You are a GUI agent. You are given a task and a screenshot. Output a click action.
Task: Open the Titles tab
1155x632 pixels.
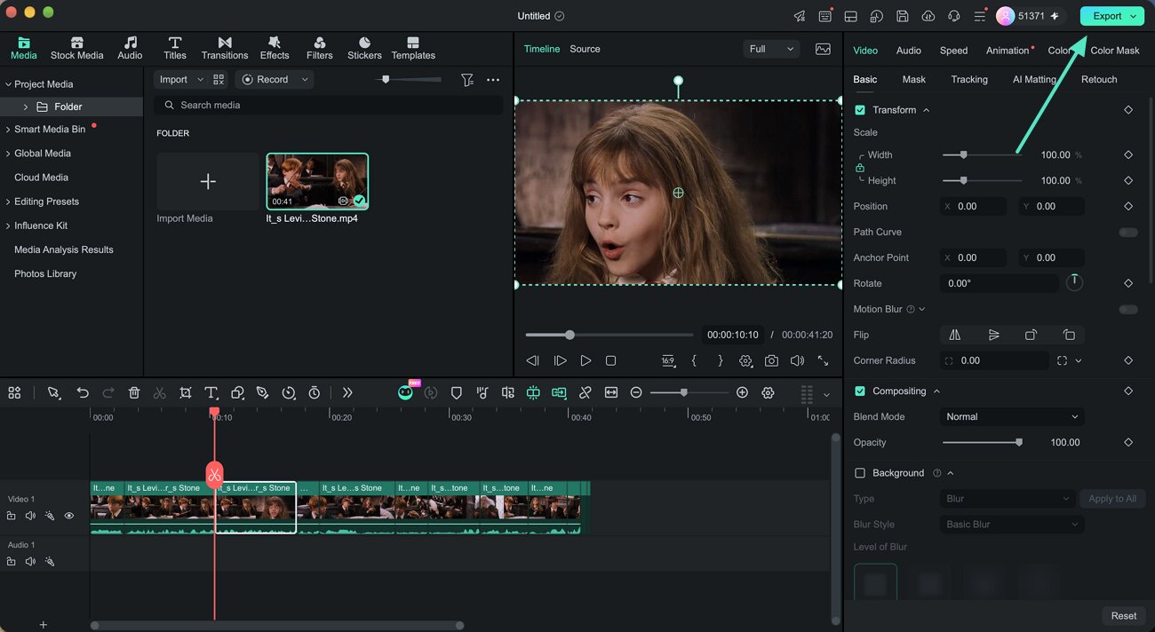point(175,48)
